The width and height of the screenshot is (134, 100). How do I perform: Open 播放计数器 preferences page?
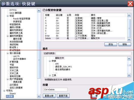point(15,27)
